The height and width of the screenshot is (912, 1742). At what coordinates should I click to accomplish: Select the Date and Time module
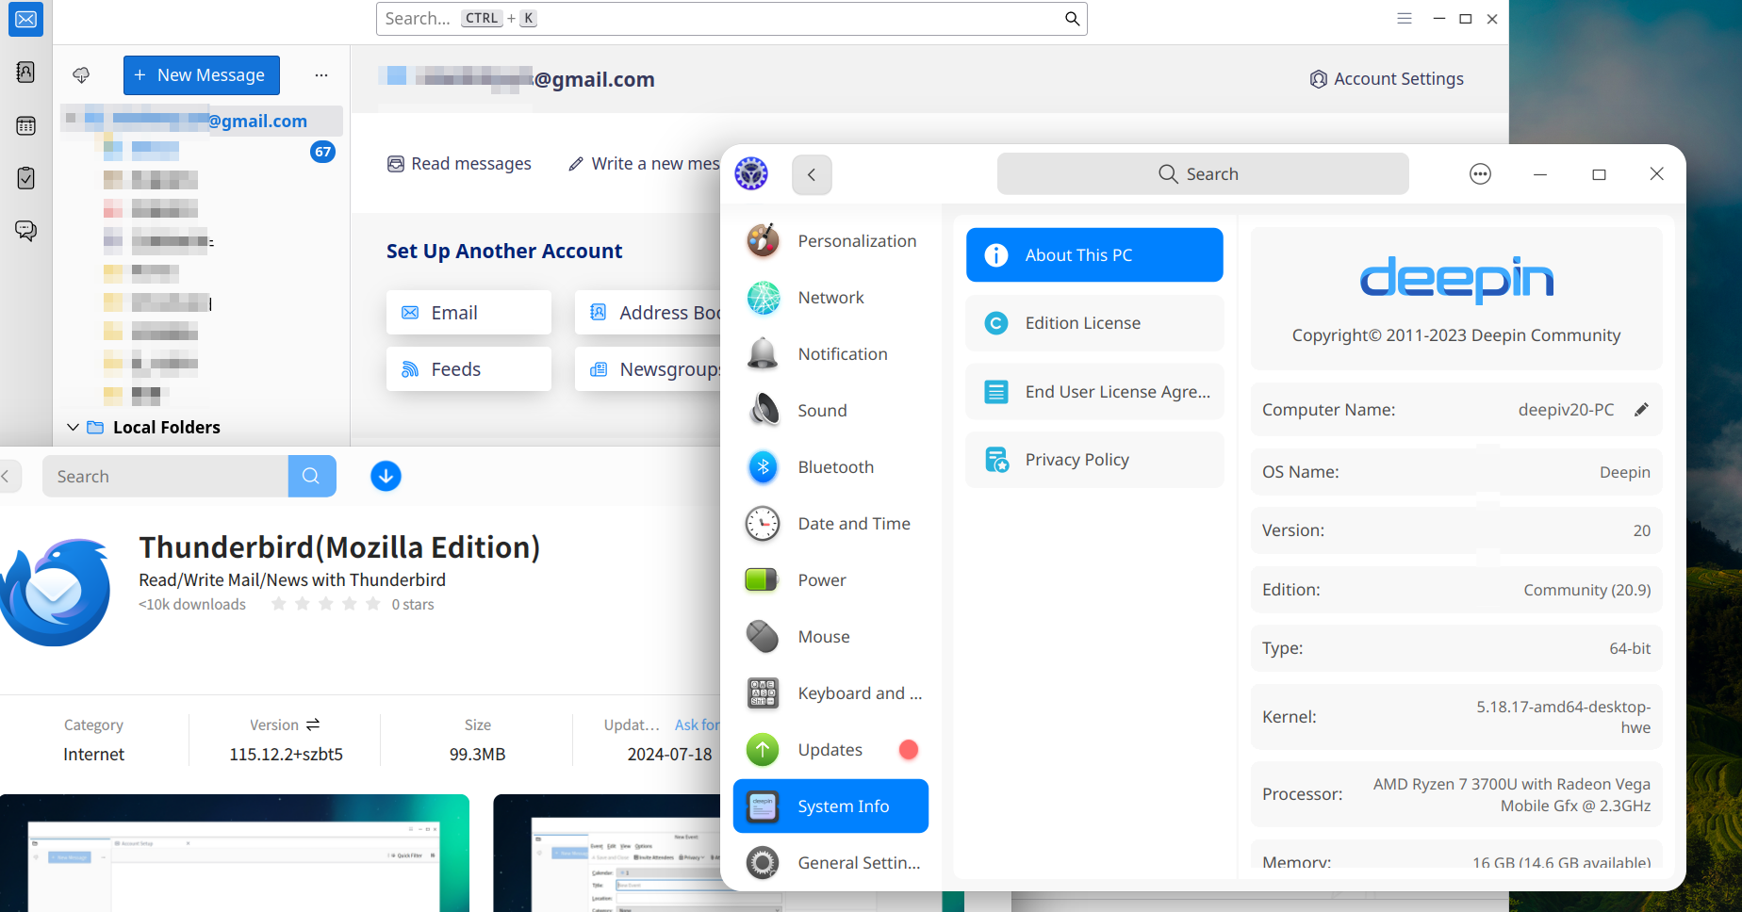[x=831, y=524]
